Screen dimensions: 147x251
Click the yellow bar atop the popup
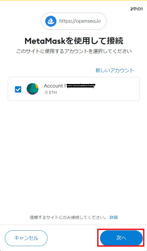(x=73, y=0)
